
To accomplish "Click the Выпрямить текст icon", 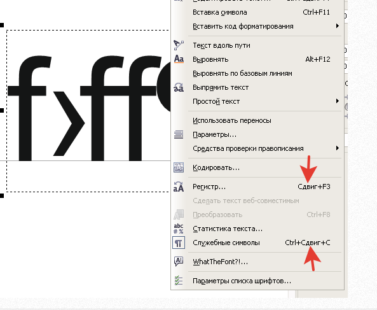I will click(179, 87).
